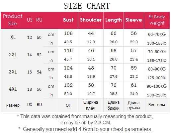Click the 200-220lb weight cell
Image resolution: width=171 pixels, height=133 pixels.
157,95
